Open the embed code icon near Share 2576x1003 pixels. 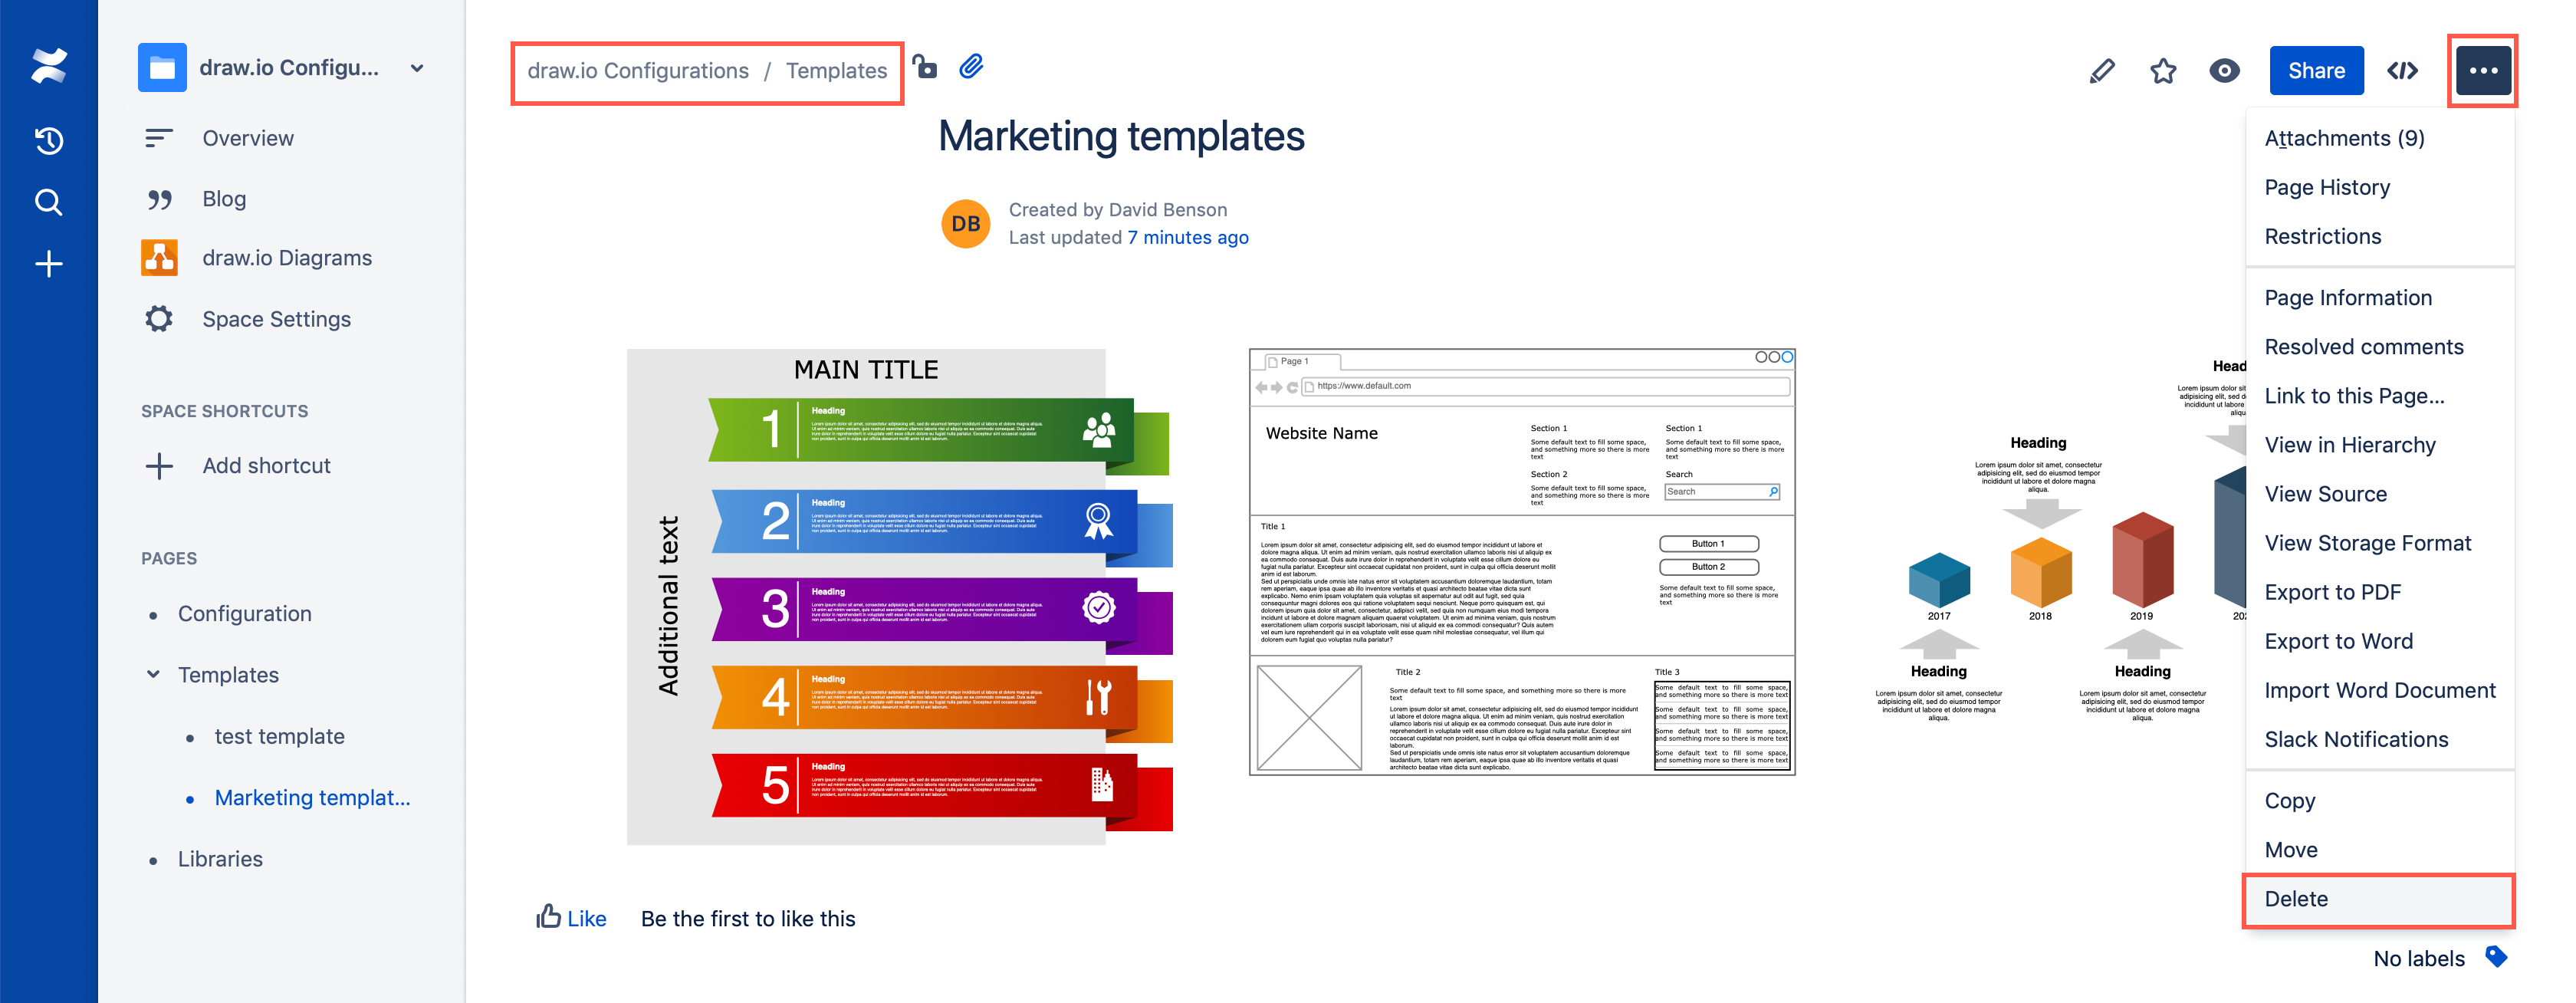[x=2403, y=70]
